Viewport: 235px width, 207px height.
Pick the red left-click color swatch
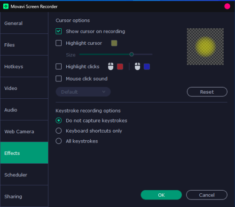point(120,66)
